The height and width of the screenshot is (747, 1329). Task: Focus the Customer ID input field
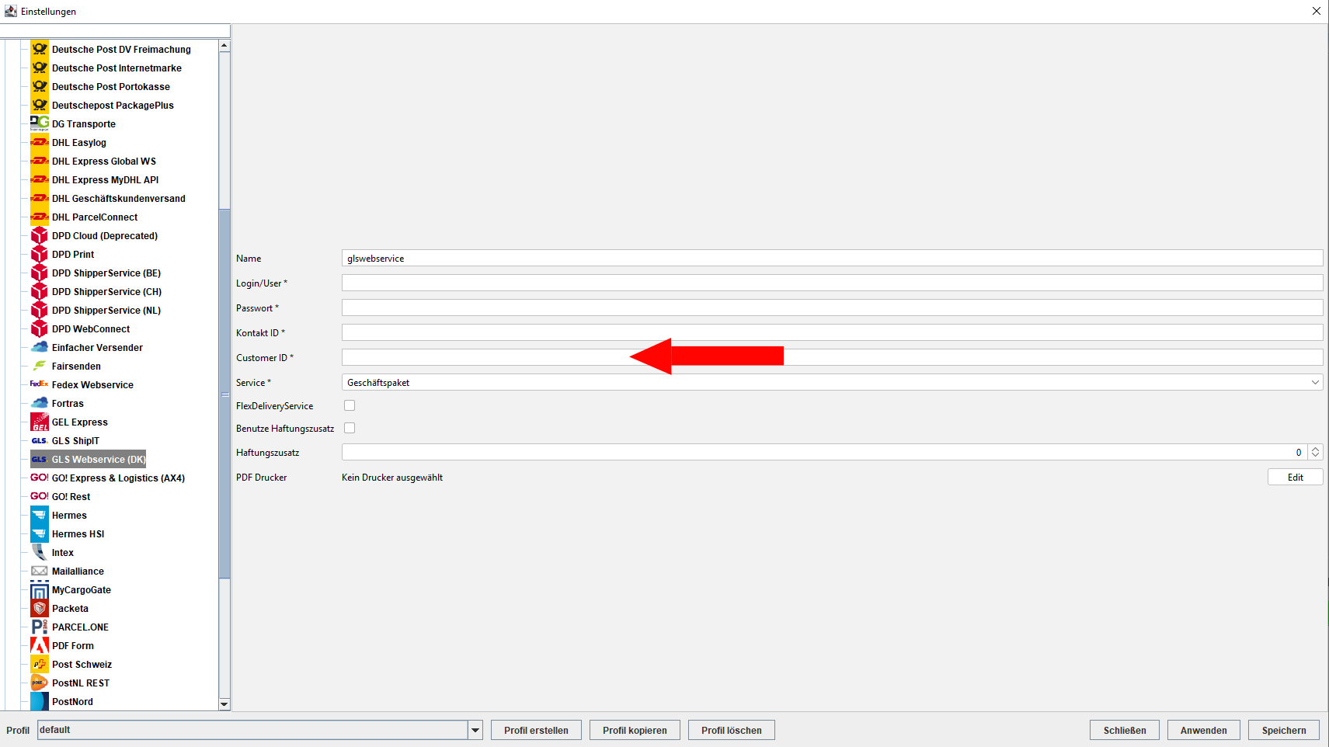pos(832,357)
